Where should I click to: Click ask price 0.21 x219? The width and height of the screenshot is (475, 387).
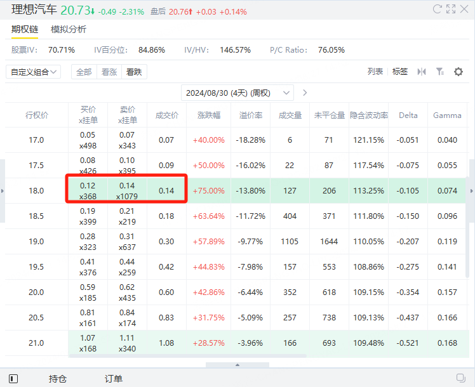pyautogui.click(x=127, y=216)
